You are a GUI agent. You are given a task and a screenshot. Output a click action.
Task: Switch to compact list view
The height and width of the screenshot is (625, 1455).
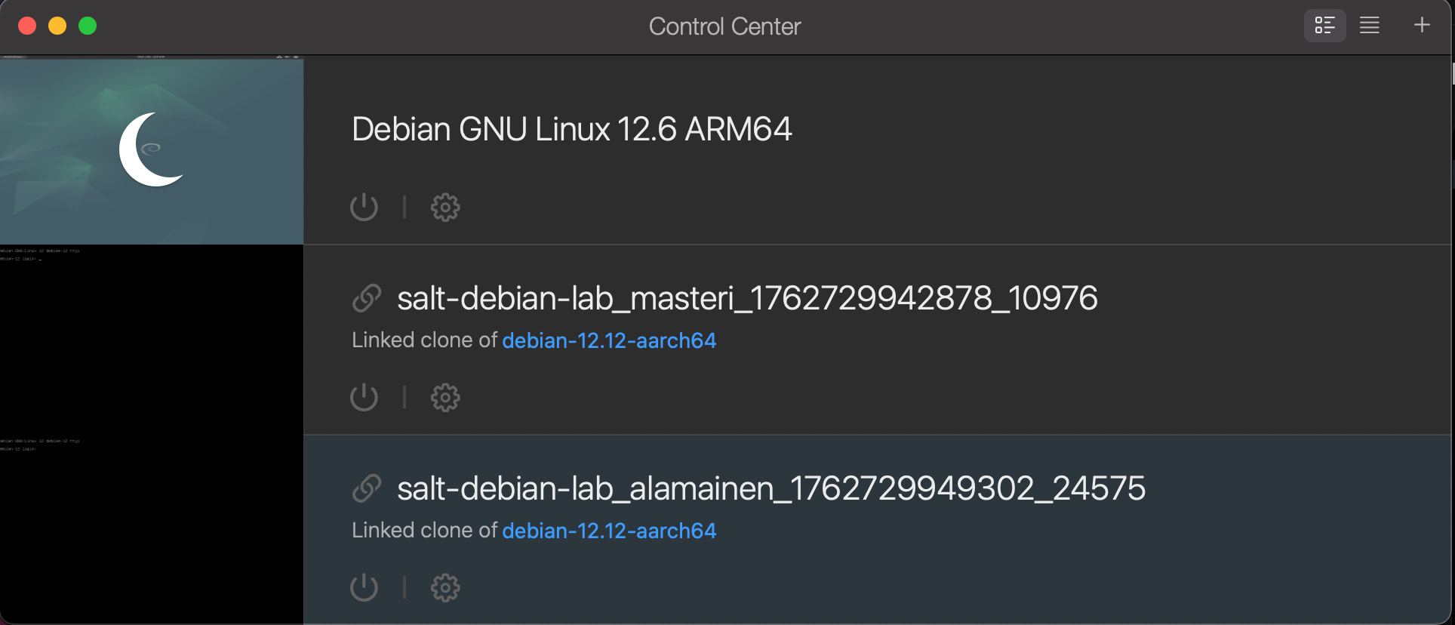click(x=1370, y=26)
